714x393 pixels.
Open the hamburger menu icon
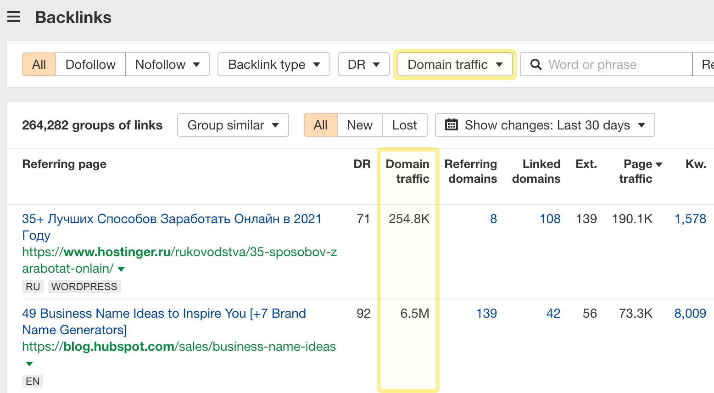[x=14, y=17]
